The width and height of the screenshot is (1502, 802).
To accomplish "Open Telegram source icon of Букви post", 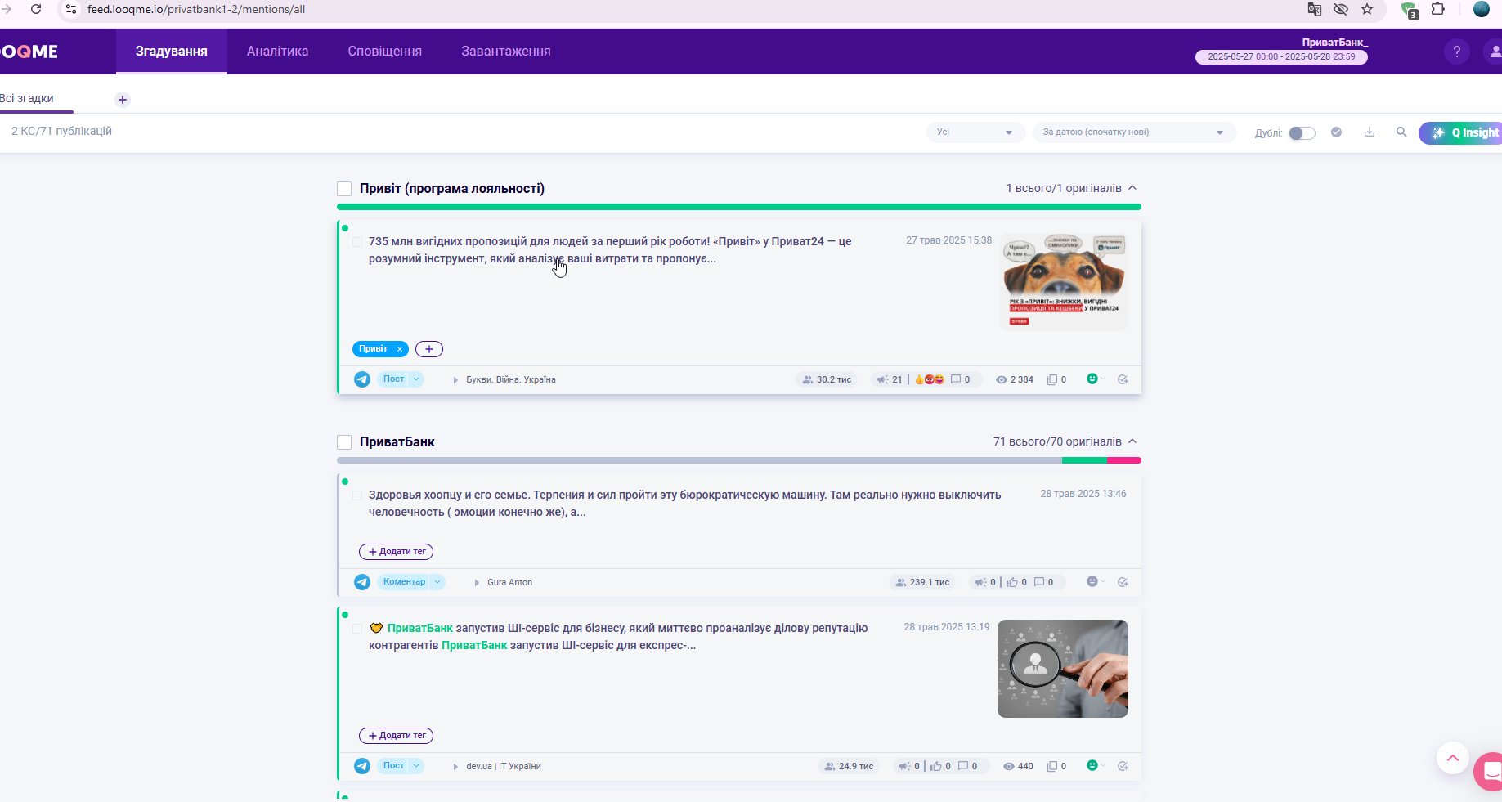I will [x=362, y=379].
